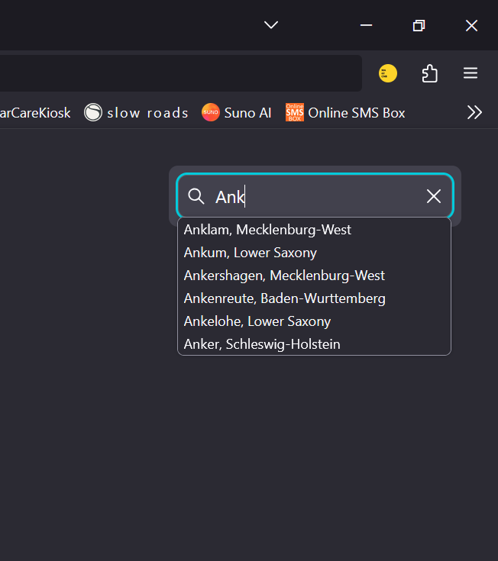Screen dimensions: 498x561
Task: Show more bookmarks with double chevron
Action: (474, 113)
